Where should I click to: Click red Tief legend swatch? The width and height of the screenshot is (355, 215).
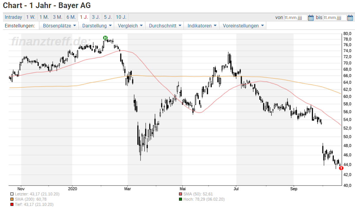12,204
